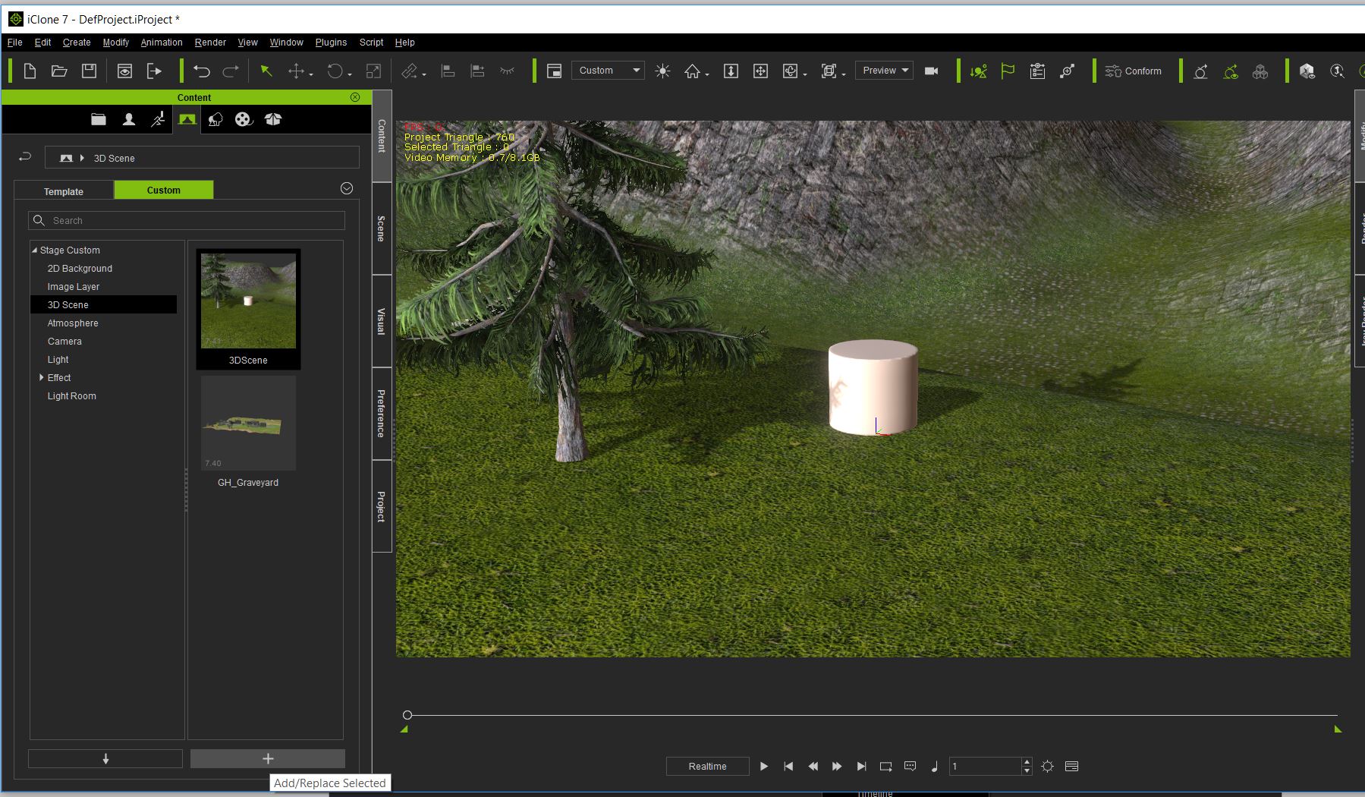Choose the Move tool with crossed arrows
The width and height of the screenshot is (1365, 797).
(x=296, y=71)
